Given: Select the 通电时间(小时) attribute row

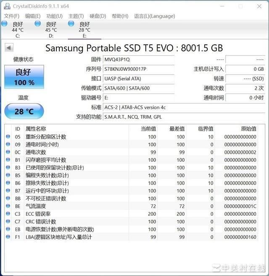Looking at the screenshot, I should 131,145.
